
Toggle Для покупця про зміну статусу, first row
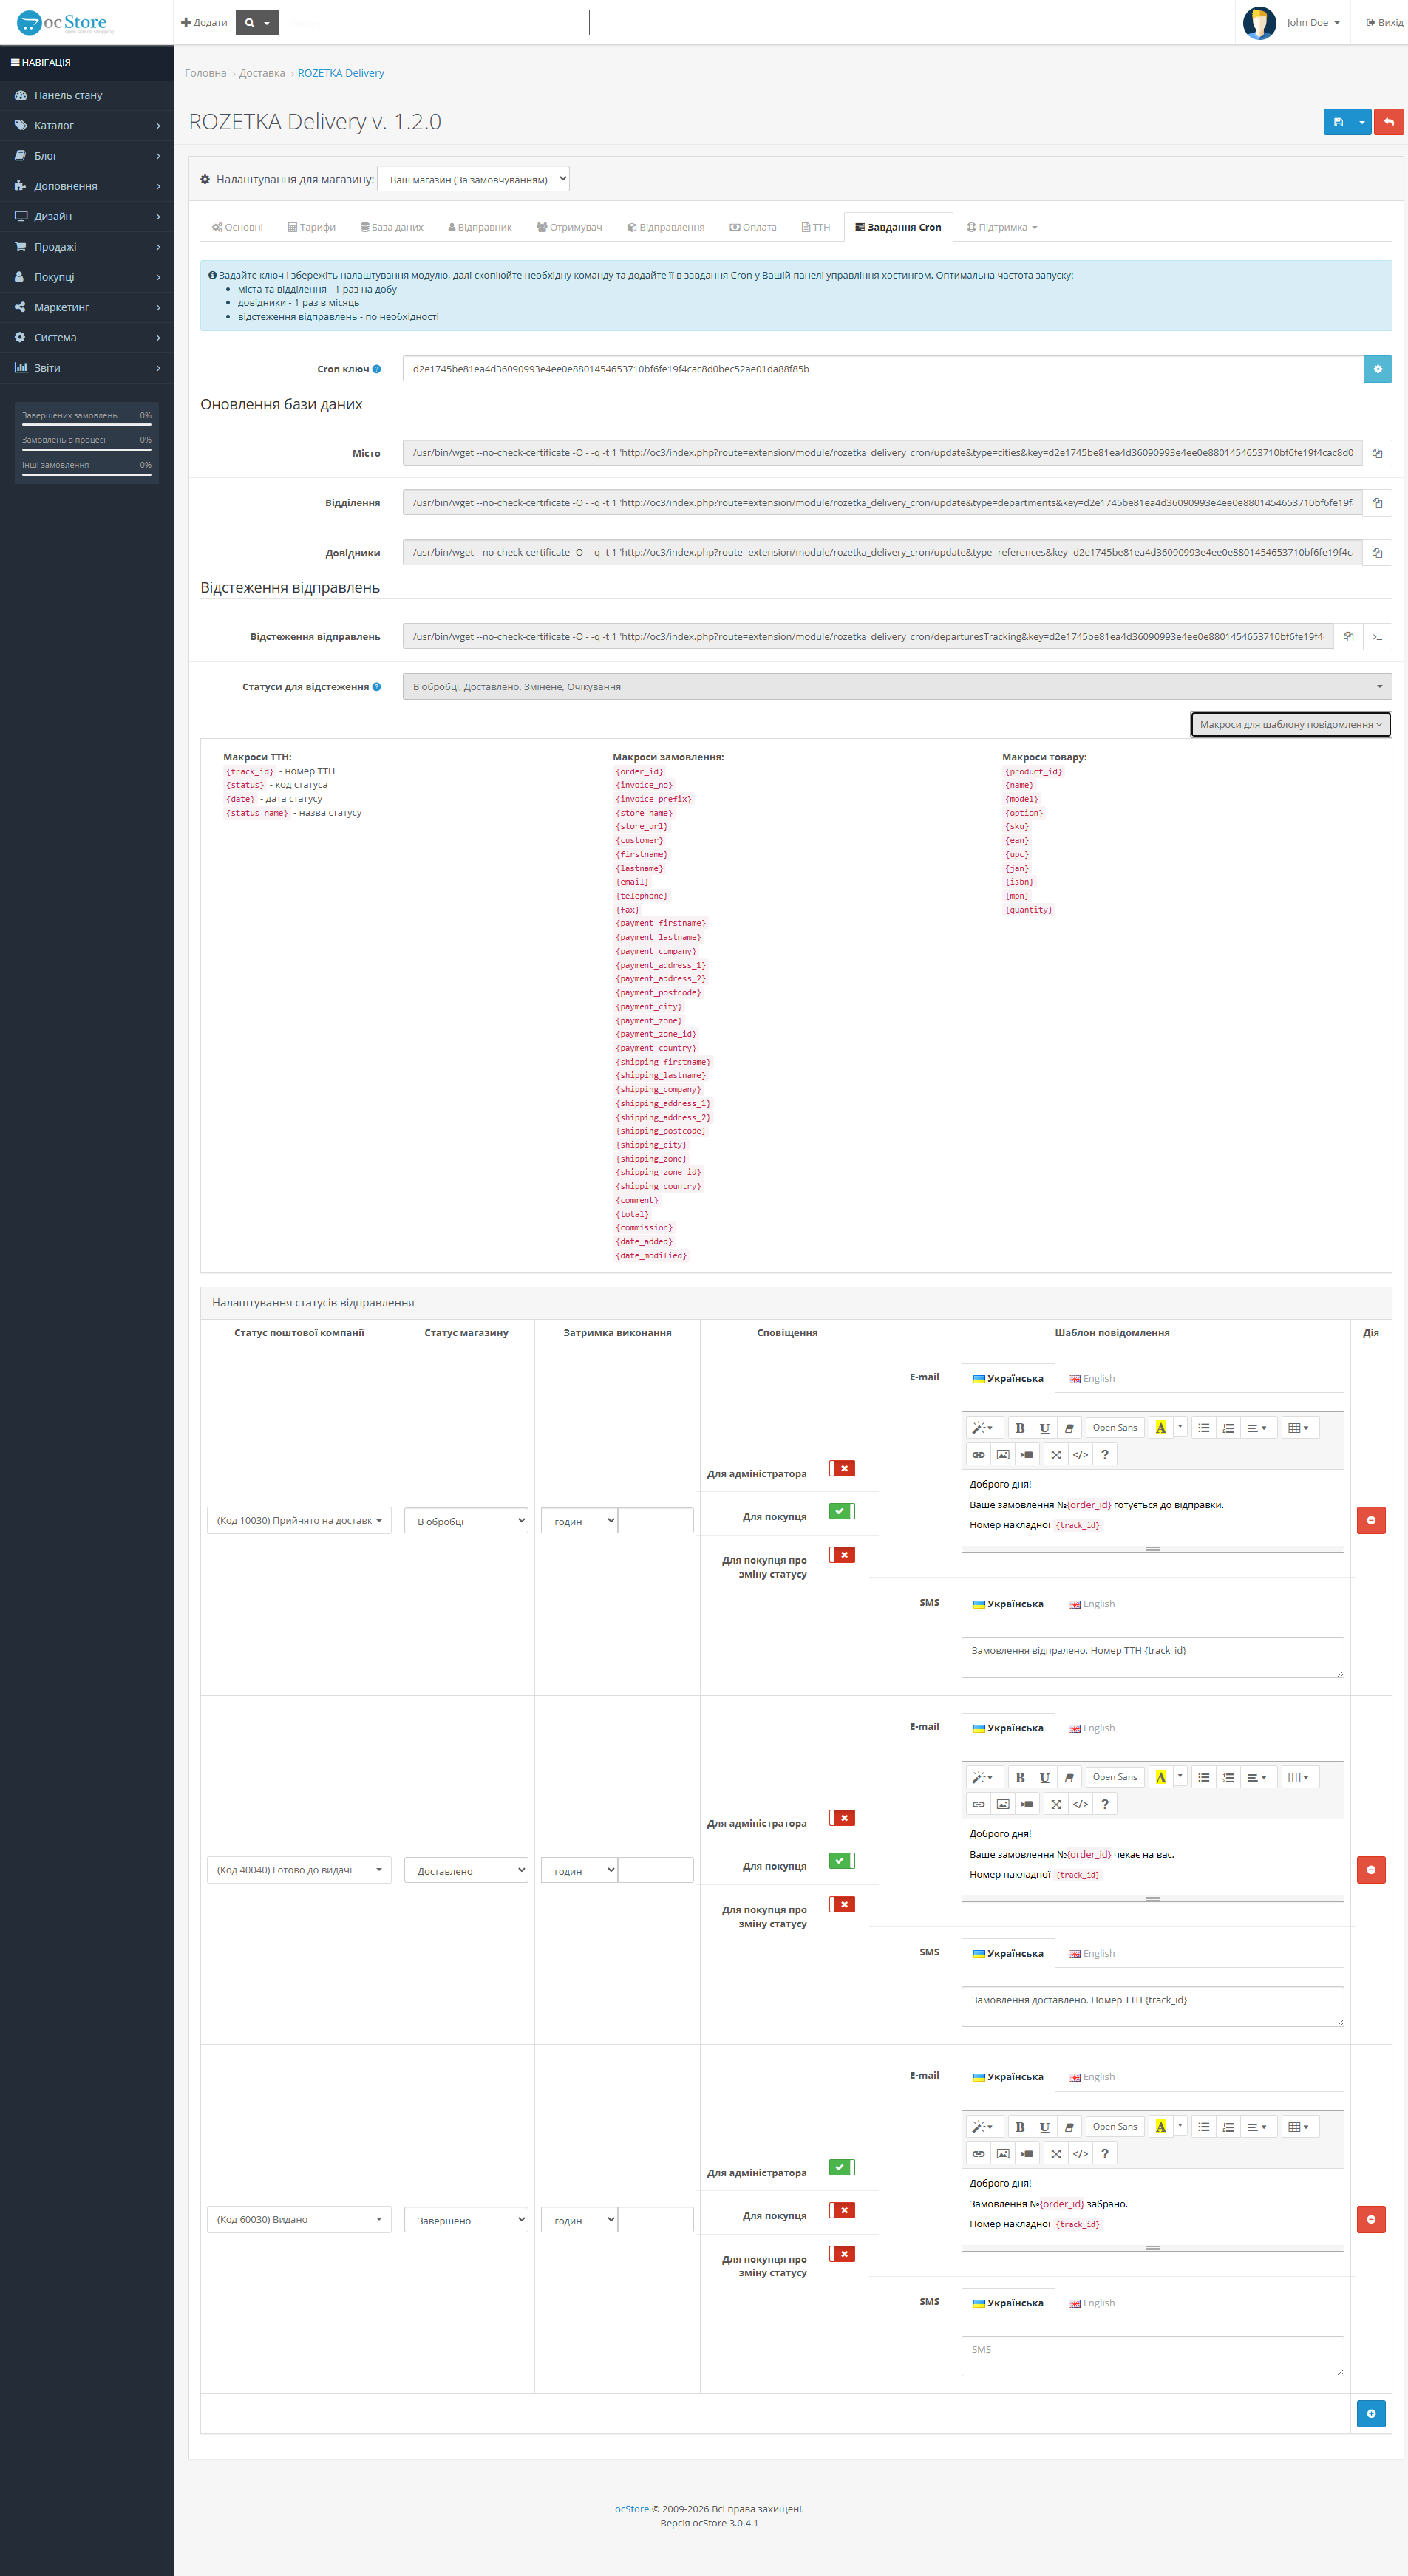point(842,1555)
